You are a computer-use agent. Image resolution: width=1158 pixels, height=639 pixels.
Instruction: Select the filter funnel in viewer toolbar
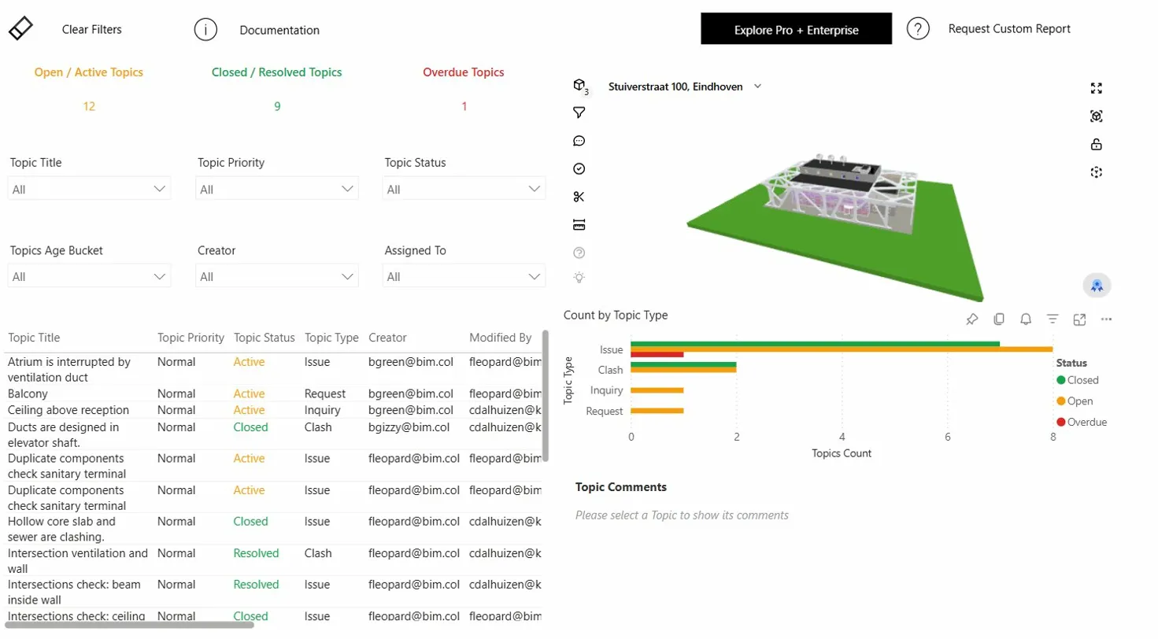(580, 113)
